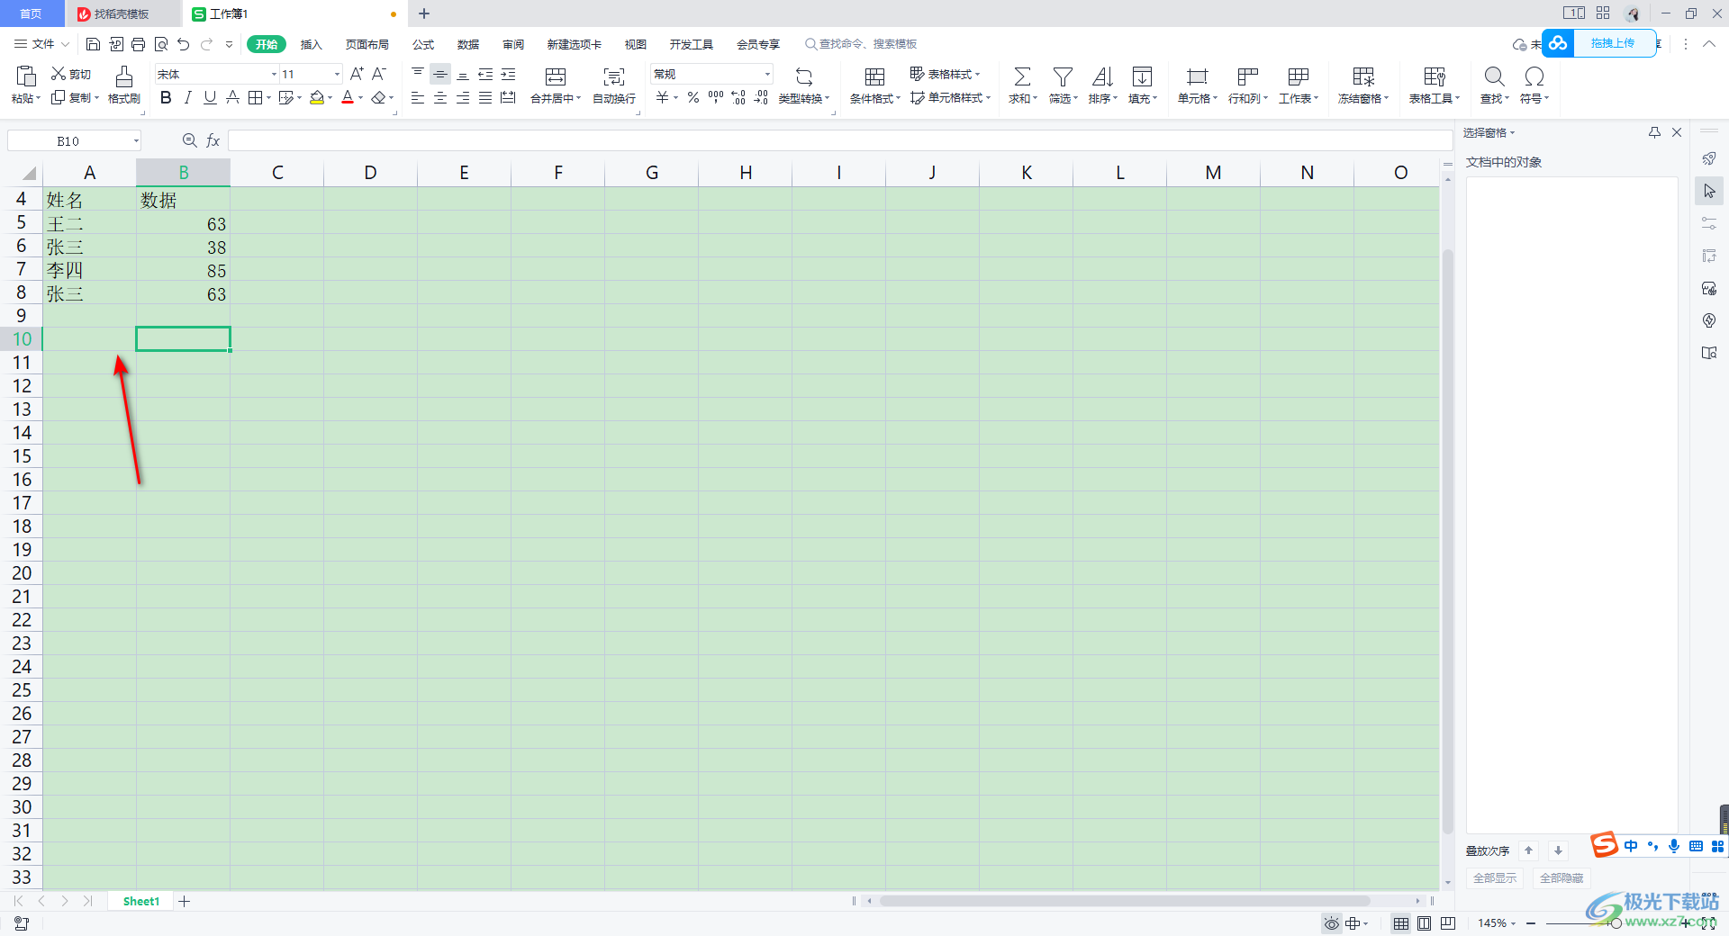Viewport: 1729px width, 936px height.
Task: Click the undo arrow icon
Action: (x=184, y=44)
